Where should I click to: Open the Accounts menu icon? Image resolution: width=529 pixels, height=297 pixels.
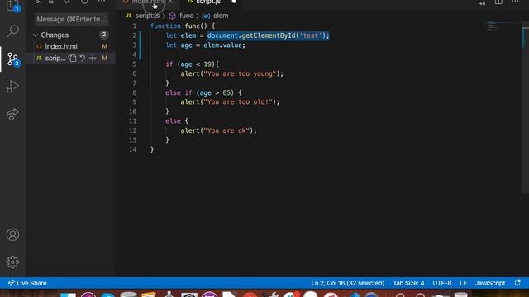[x=12, y=234]
